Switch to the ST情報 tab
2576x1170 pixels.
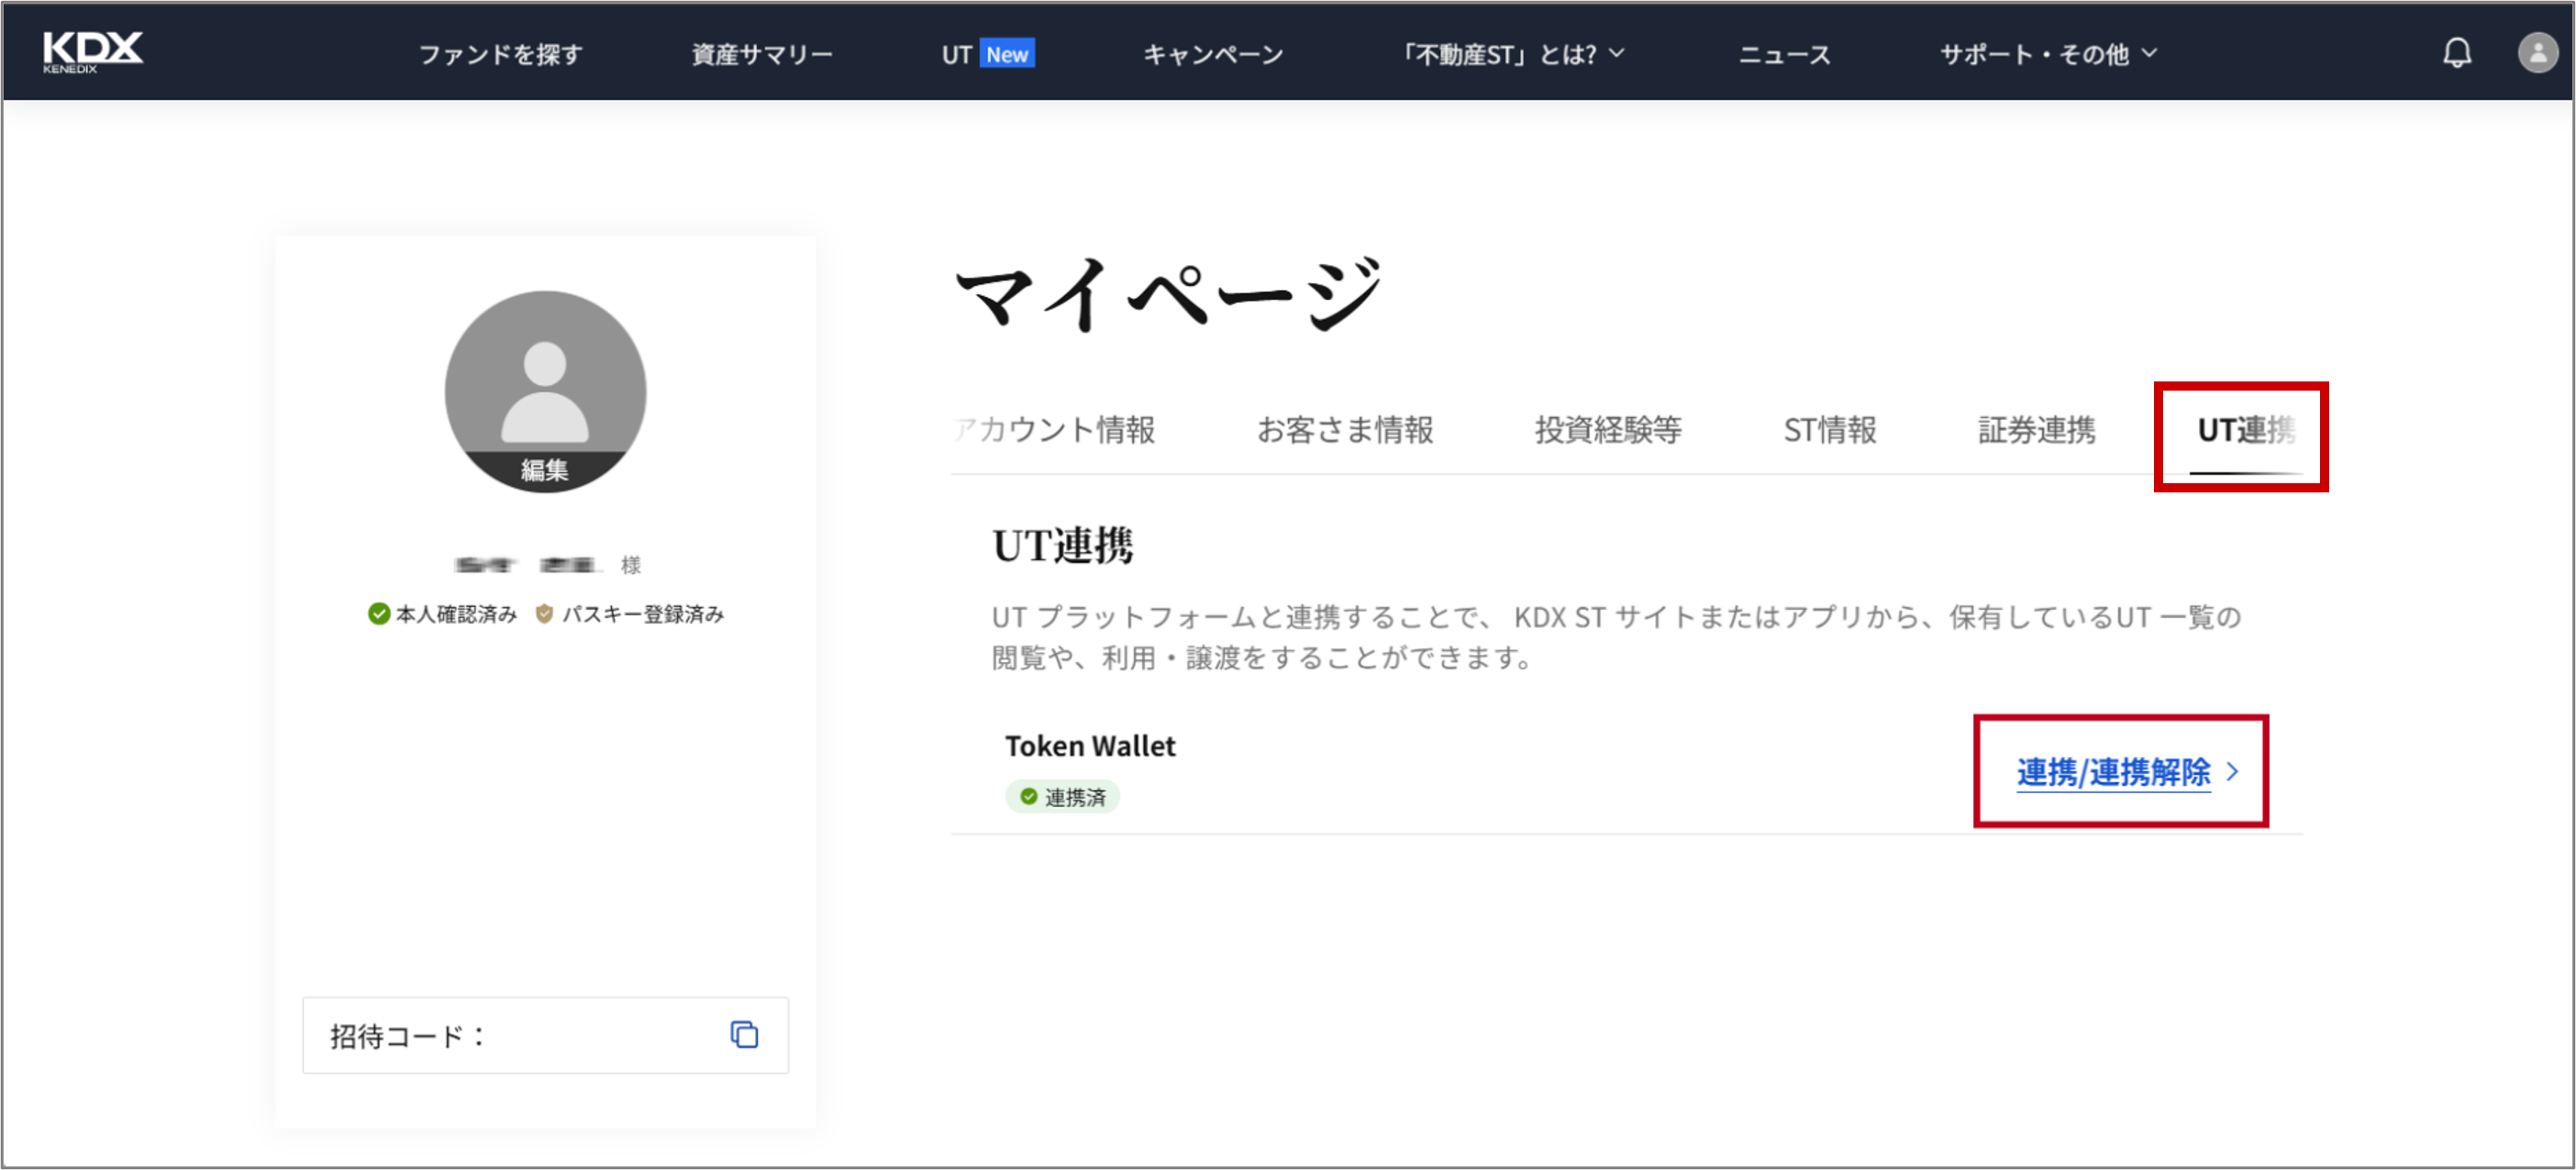click(1830, 430)
